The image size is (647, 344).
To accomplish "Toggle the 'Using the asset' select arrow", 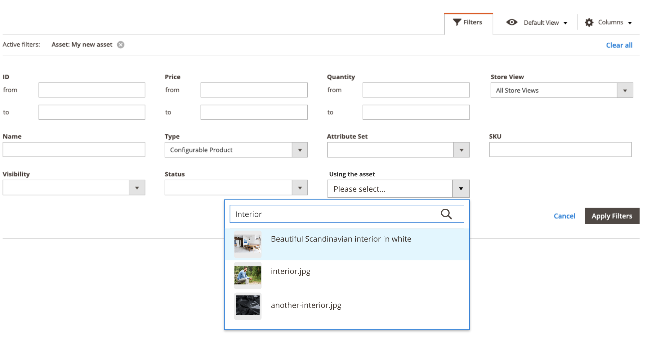I will pyautogui.click(x=461, y=189).
